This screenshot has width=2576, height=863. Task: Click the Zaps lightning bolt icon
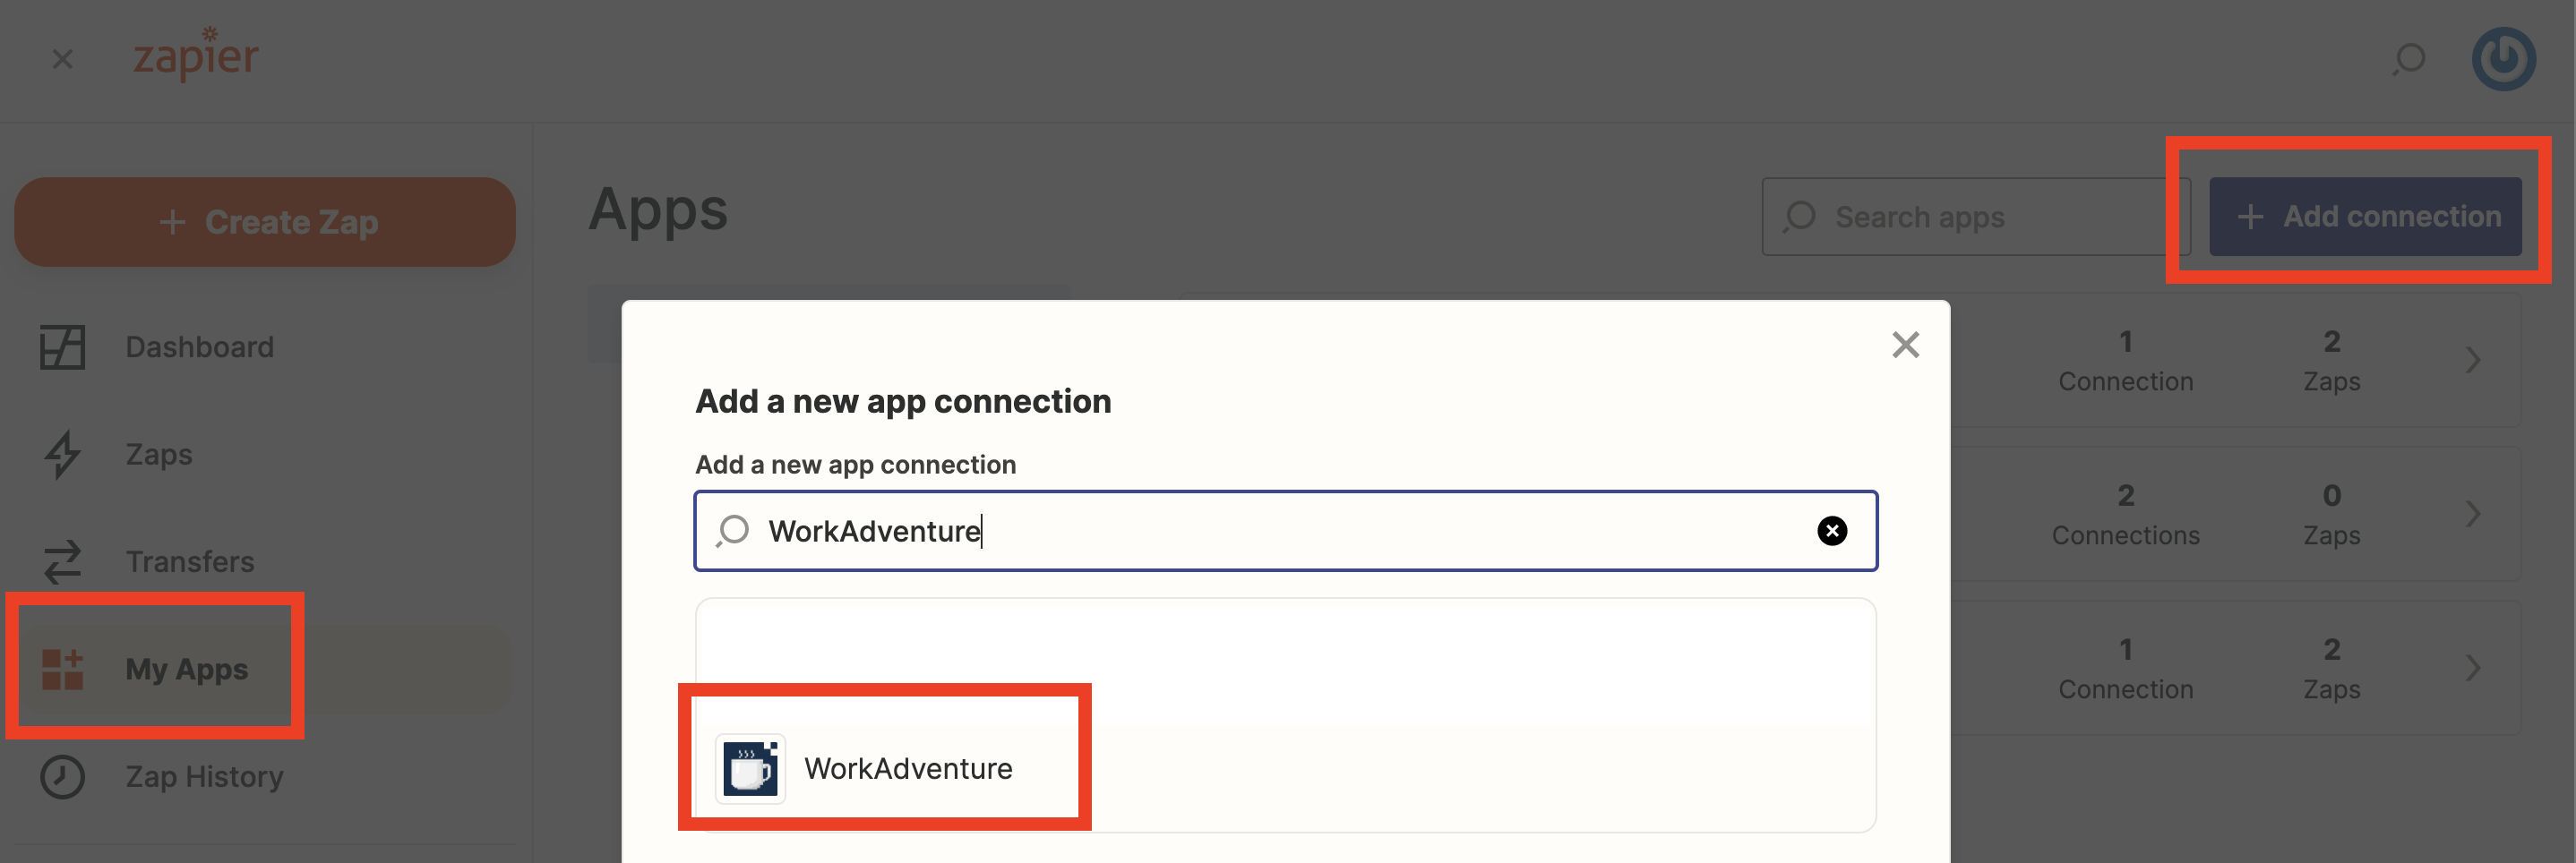click(62, 454)
